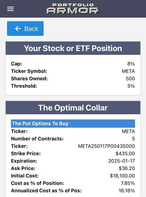Select option ticker META250117P00435000
The image size is (146, 197).
click(x=106, y=146)
